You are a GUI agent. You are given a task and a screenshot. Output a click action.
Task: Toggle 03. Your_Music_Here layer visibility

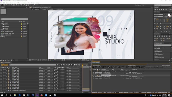pos(1,90)
